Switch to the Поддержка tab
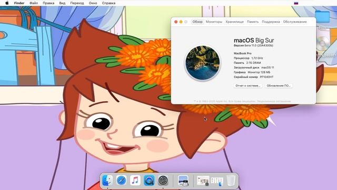This screenshot has width=337, height=190. 271,22
